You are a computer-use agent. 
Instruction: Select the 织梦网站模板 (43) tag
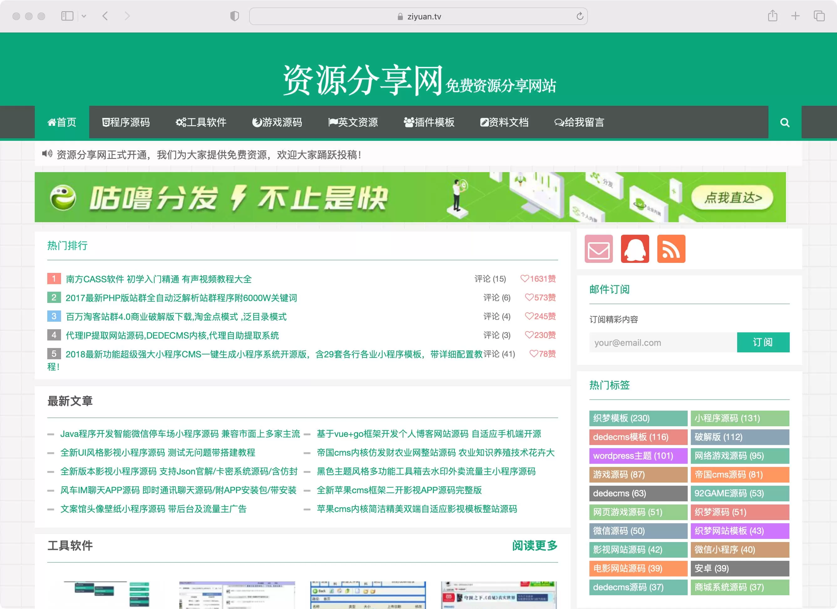(x=740, y=531)
